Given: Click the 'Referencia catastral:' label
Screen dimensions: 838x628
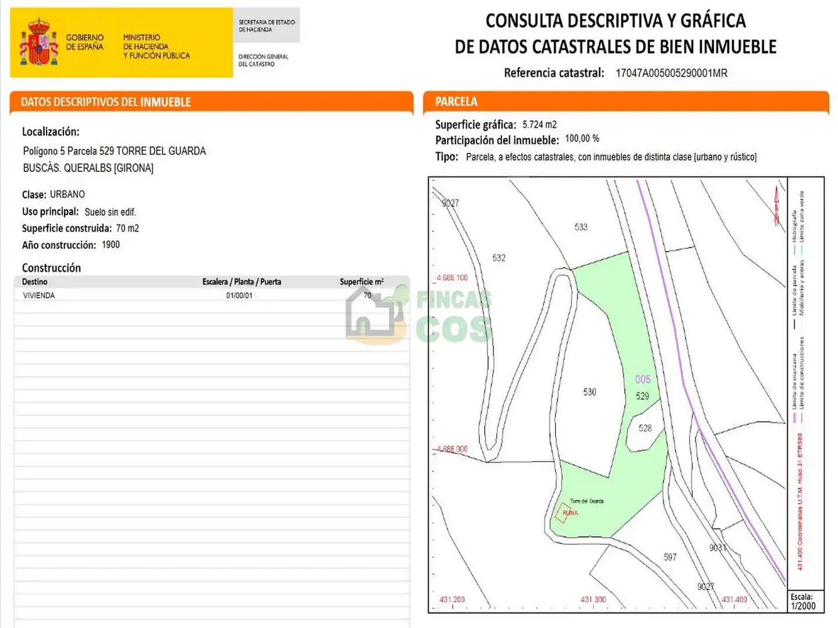Looking at the screenshot, I should [554, 73].
